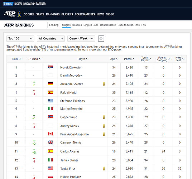The width and height of the screenshot is (192, 179).
Task: Click gold badge beside Taylor Fritz
Action: click(104, 169)
